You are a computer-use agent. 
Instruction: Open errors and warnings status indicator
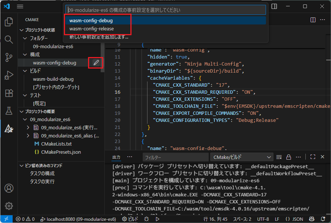tap(25, 219)
